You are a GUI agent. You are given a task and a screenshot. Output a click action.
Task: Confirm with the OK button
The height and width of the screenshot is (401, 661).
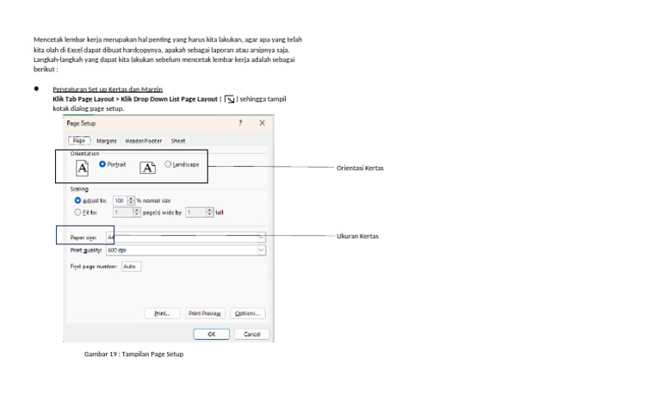(x=211, y=334)
